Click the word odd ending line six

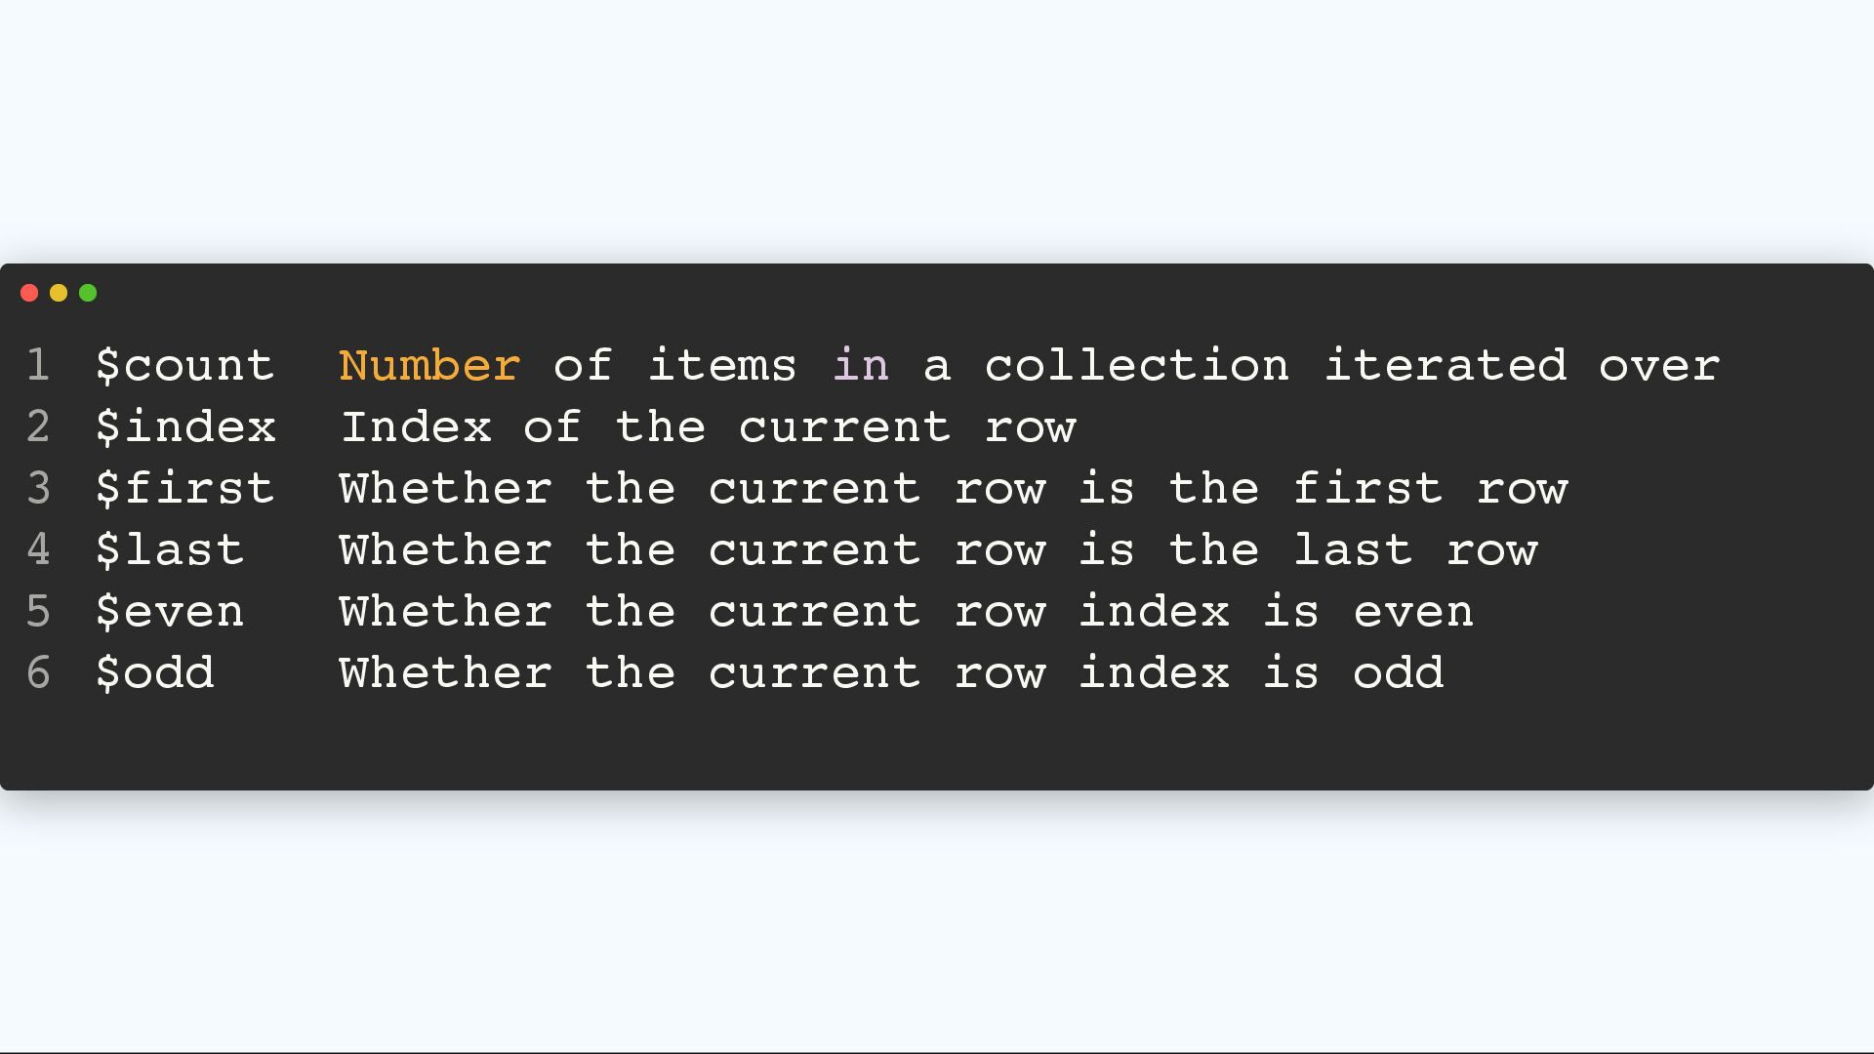coord(1399,673)
